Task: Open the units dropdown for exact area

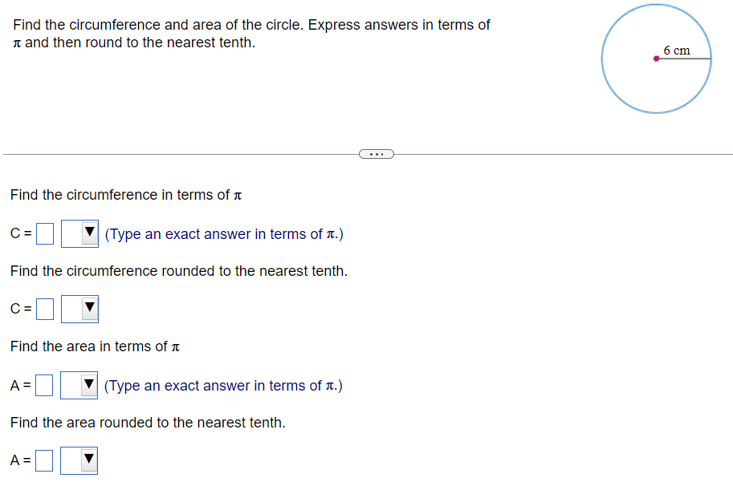Action: click(x=80, y=385)
